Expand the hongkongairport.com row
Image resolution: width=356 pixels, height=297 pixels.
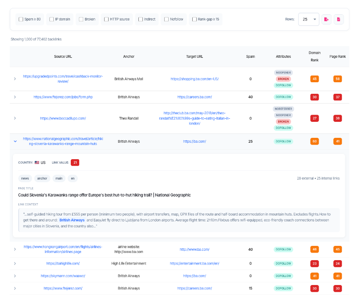pyautogui.click(x=15, y=249)
